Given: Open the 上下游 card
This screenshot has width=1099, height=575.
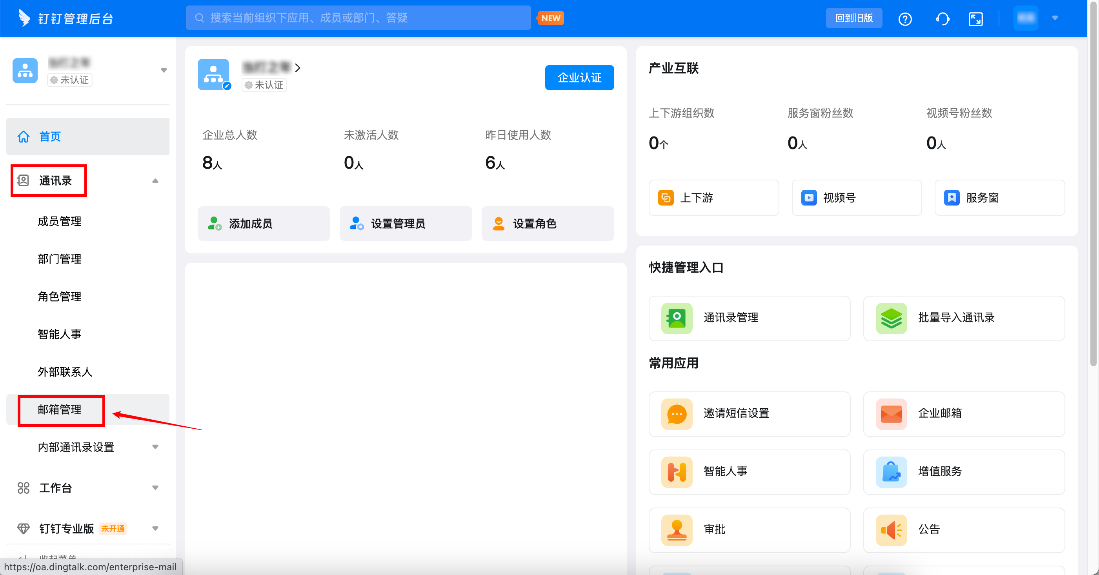Looking at the screenshot, I should (x=714, y=198).
